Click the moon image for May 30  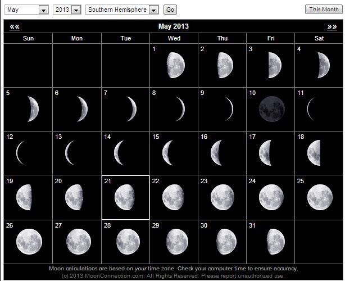click(226, 242)
